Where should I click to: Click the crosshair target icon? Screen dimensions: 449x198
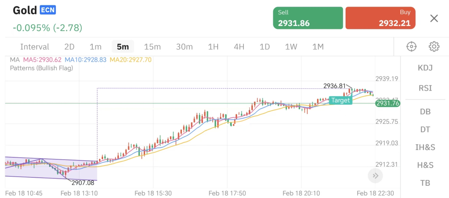(411, 46)
